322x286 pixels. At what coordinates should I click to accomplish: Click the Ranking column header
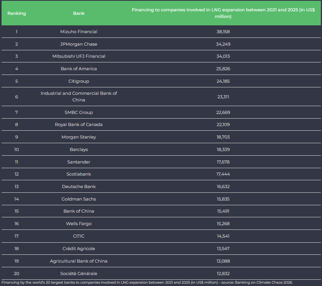point(17,13)
